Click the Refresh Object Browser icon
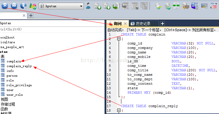The image size is (219, 114). 33,6
